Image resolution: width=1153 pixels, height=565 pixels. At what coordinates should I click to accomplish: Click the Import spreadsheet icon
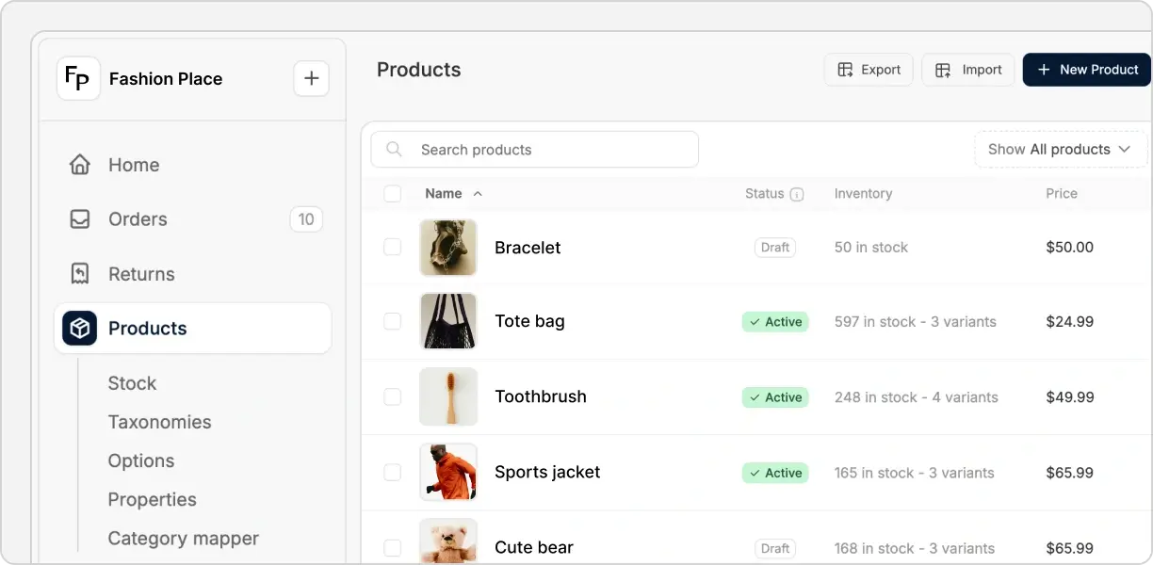pos(942,69)
